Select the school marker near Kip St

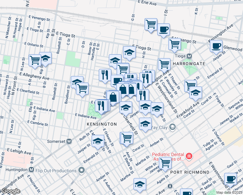click(x=46, y=58)
